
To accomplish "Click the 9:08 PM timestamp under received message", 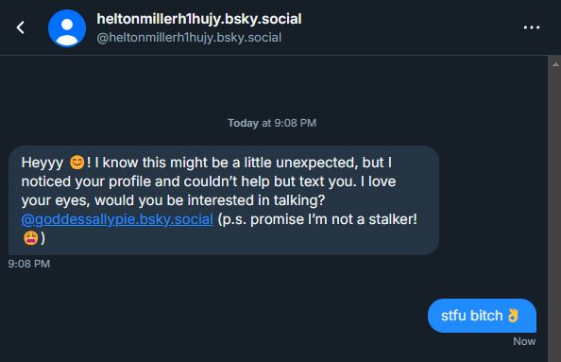I will click(x=29, y=264).
